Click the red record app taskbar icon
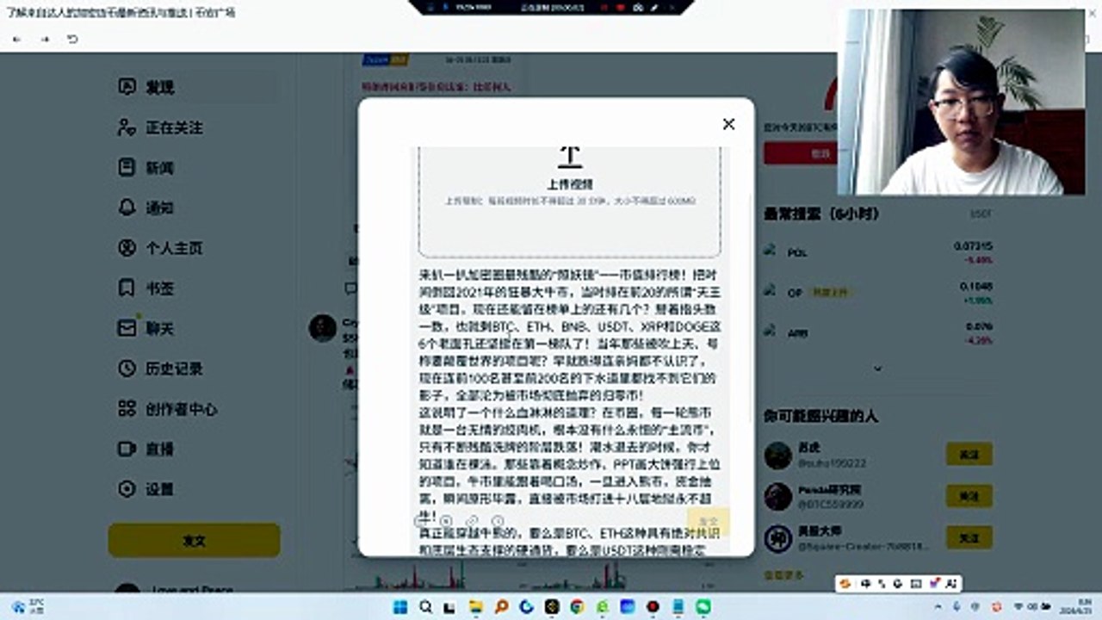Screen dimensions: 1102x620 tap(653, 607)
